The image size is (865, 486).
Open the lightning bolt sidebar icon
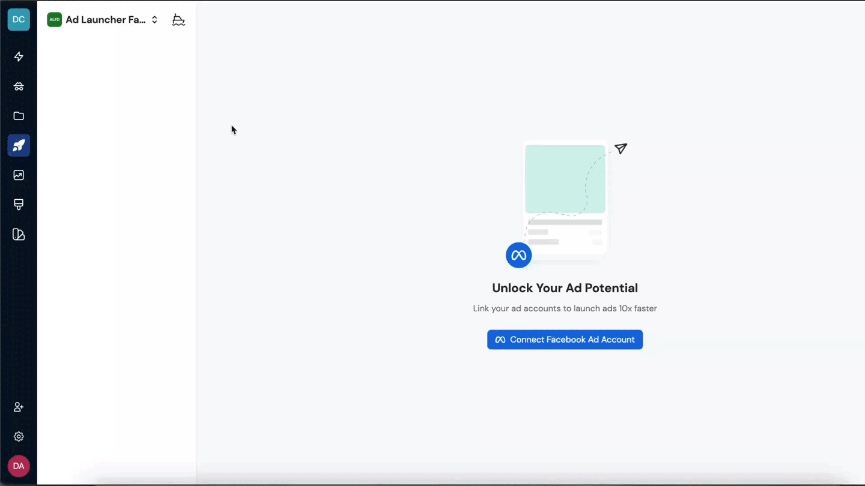(19, 56)
